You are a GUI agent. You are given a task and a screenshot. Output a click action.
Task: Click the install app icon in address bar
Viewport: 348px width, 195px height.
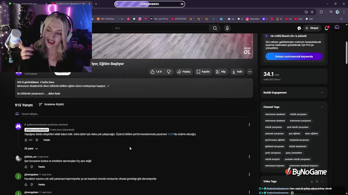pos(306,12)
